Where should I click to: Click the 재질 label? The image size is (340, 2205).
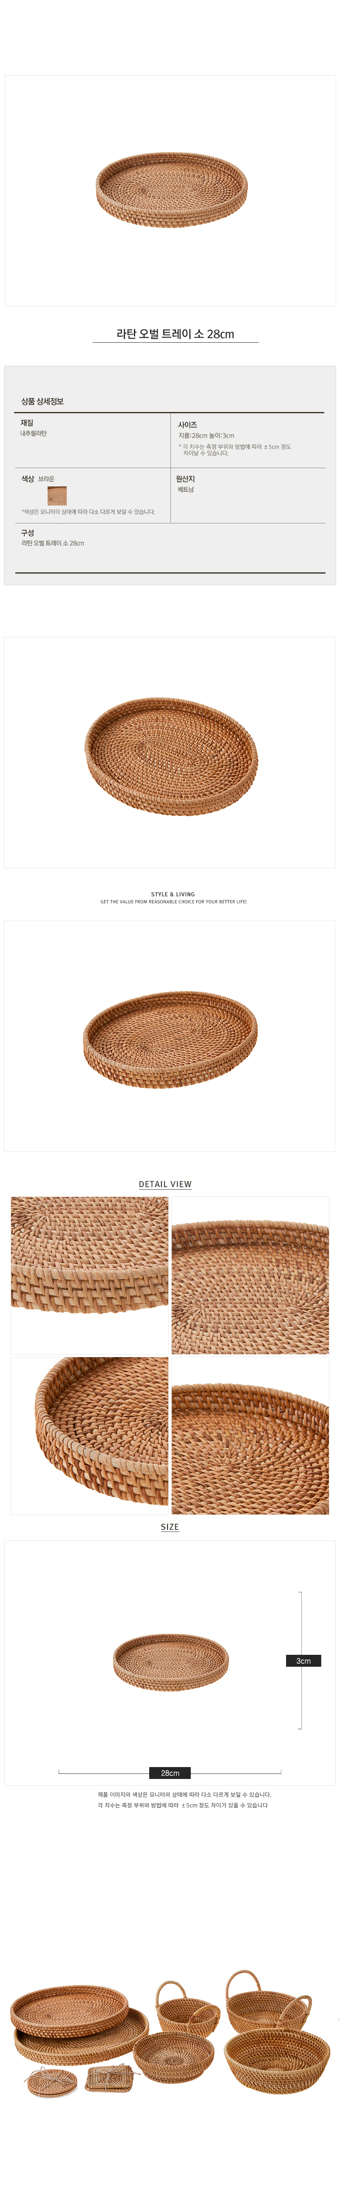click(x=27, y=423)
